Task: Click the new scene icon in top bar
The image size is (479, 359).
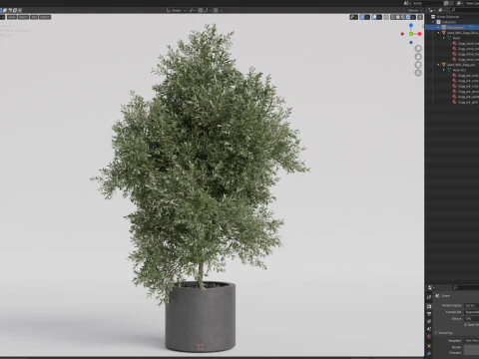Action: (446, 3)
